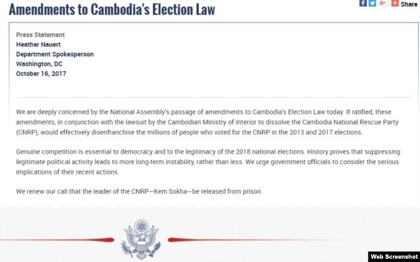Tweet this page via Twitter icon
The image size is (420, 262).
[x=372, y=3]
